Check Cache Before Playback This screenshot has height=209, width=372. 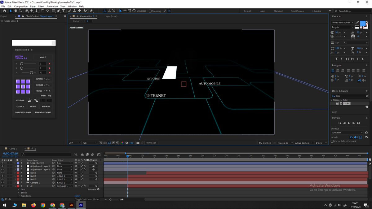pos(332,141)
